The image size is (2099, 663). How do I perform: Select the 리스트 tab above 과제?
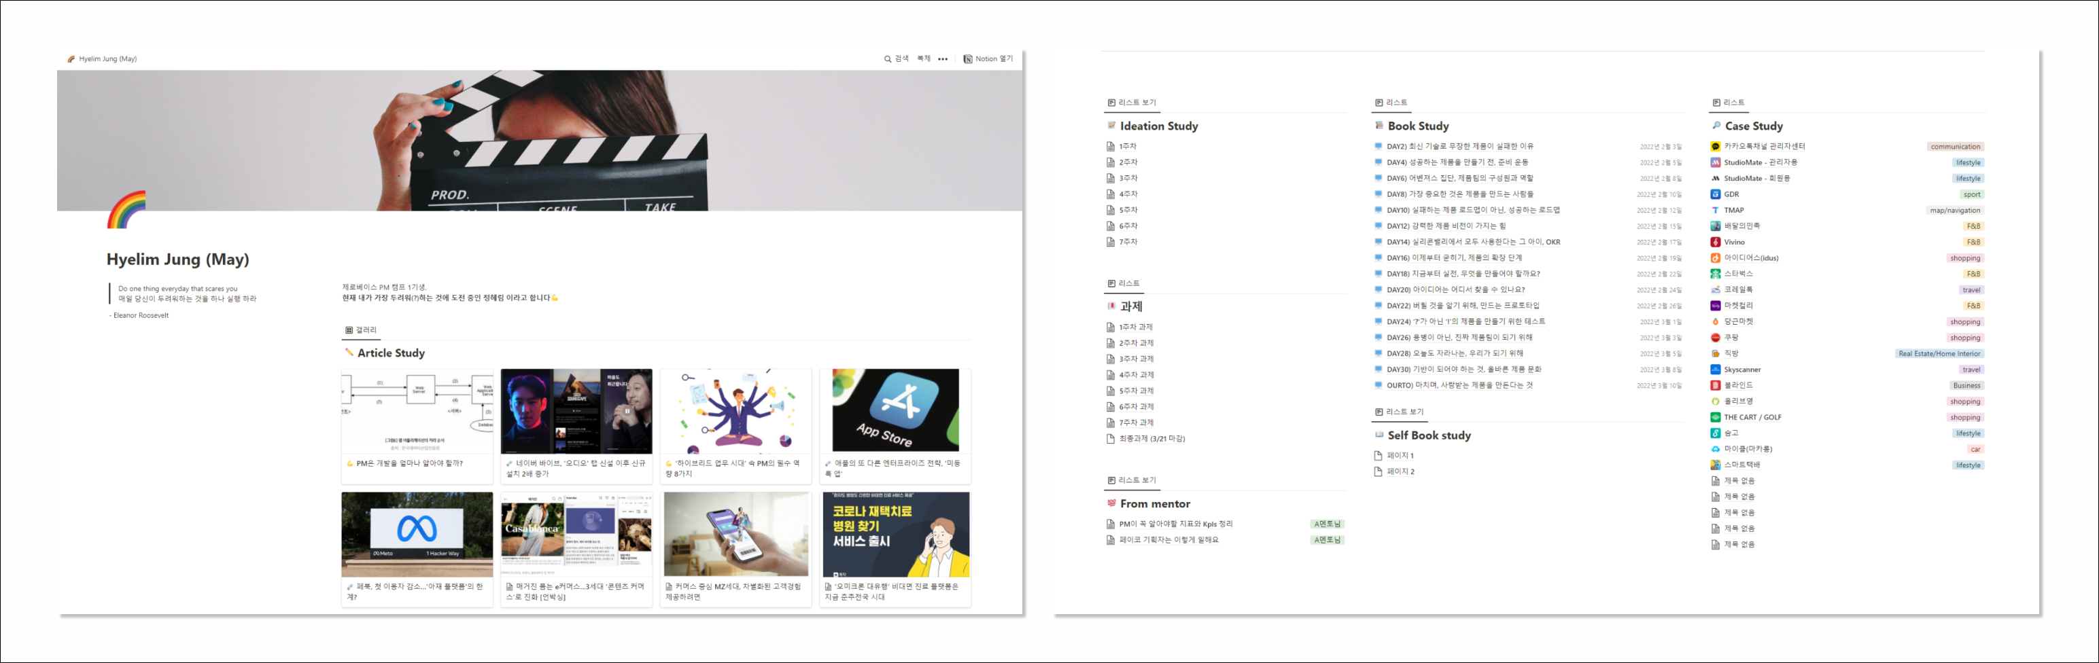coord(1124,283)
